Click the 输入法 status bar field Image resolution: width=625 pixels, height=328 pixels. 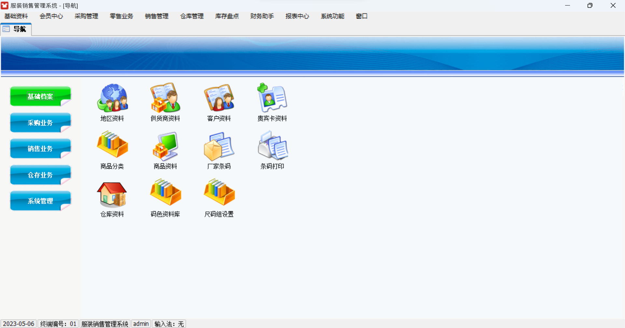(x=169, y=324)
